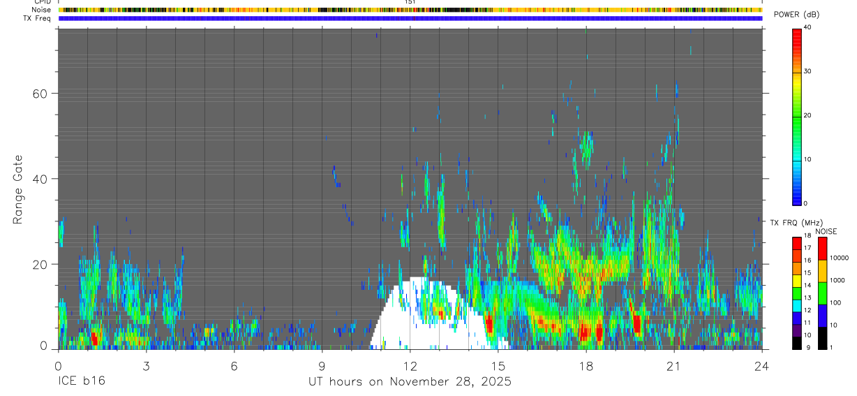Click the POWER (dB) color bar
This screenshot has width=857, height=396.
click(797, 115)
